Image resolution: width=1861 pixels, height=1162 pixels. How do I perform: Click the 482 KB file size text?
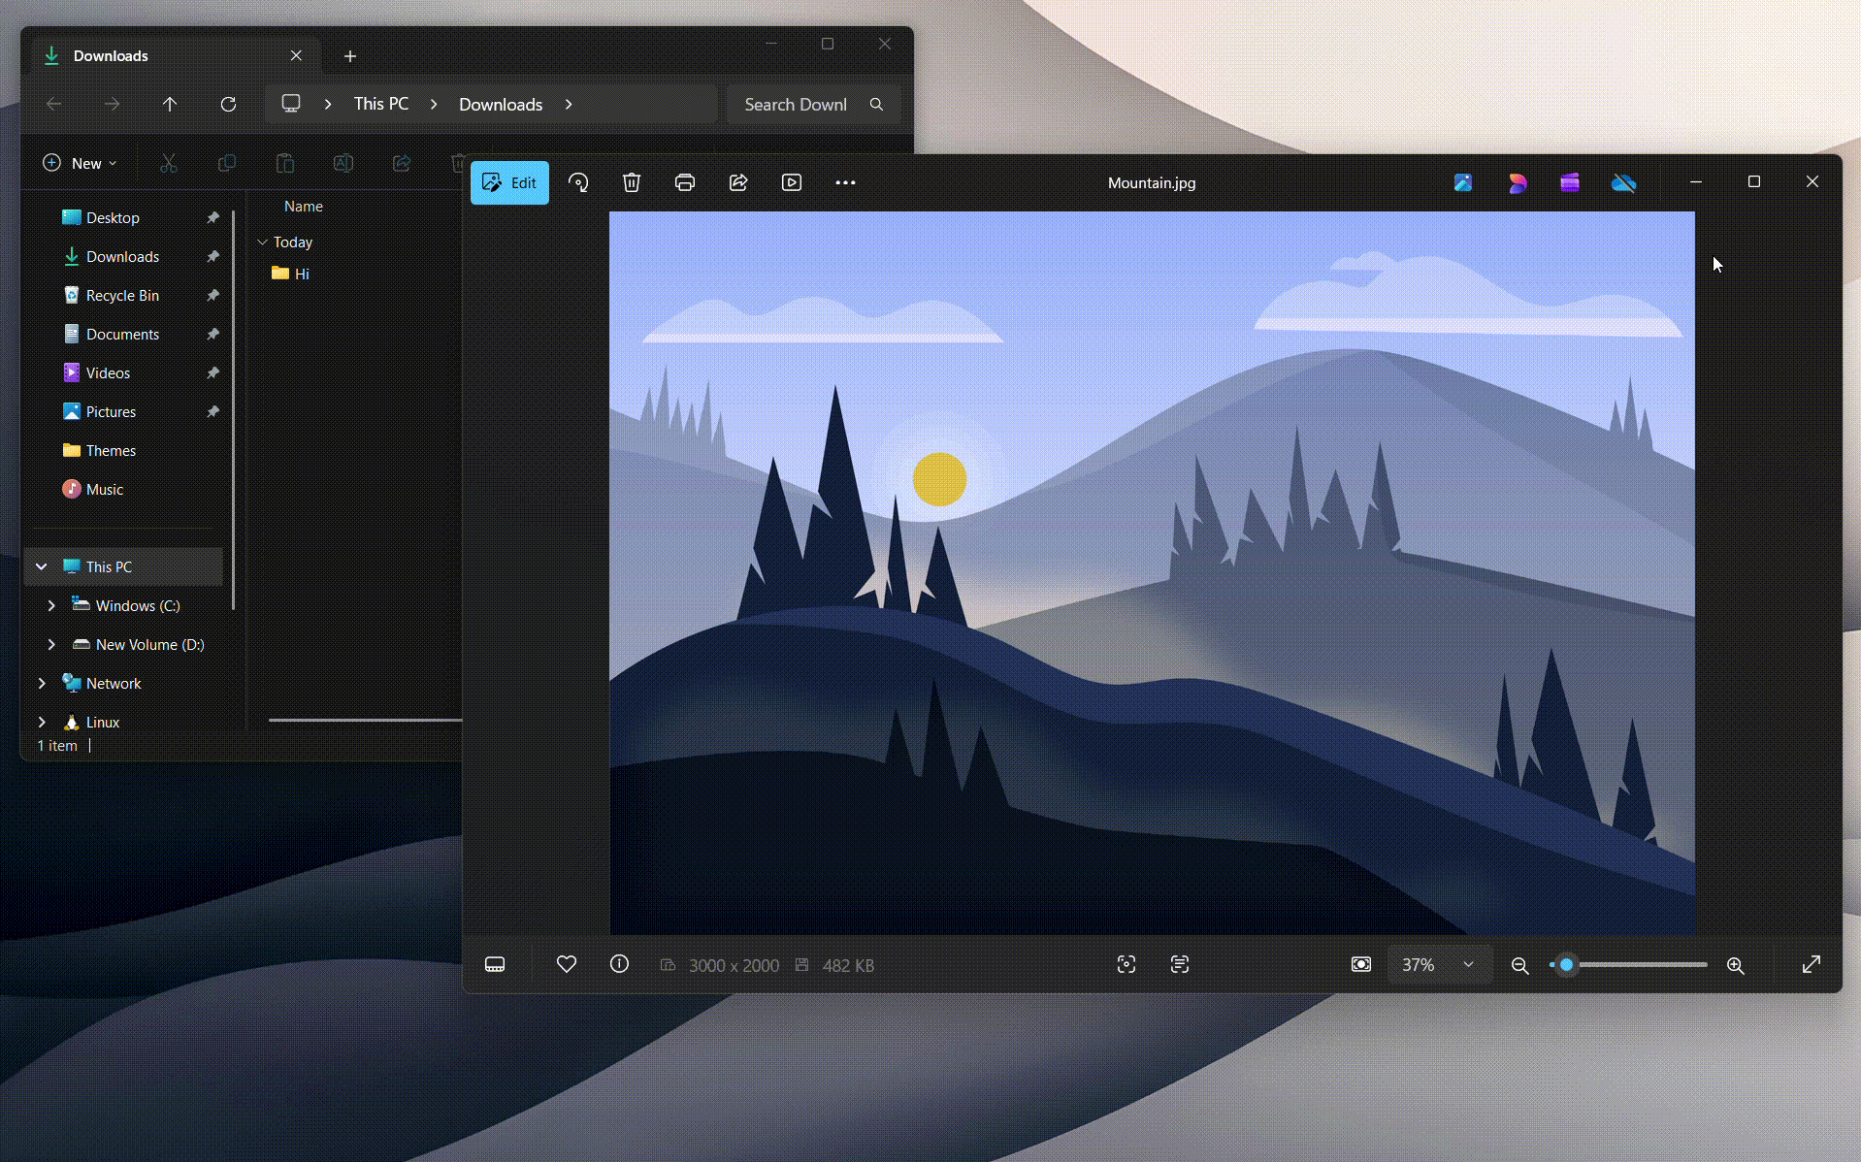pos(849,966)
